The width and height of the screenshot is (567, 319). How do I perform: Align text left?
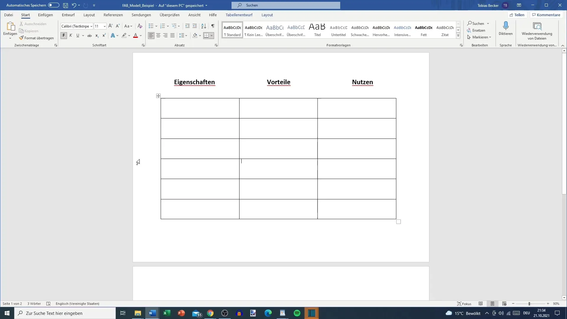[151, 35]
